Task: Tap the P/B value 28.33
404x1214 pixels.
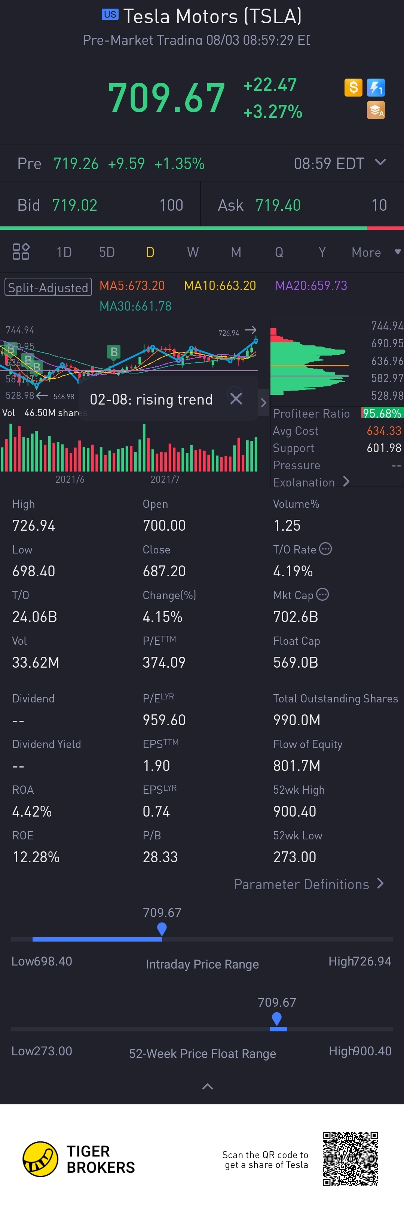Action: (x=160, y=857)
